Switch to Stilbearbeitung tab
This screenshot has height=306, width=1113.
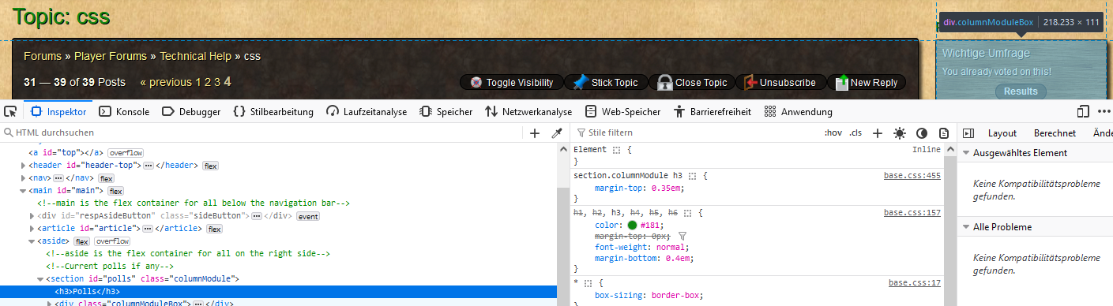[273, 112]
